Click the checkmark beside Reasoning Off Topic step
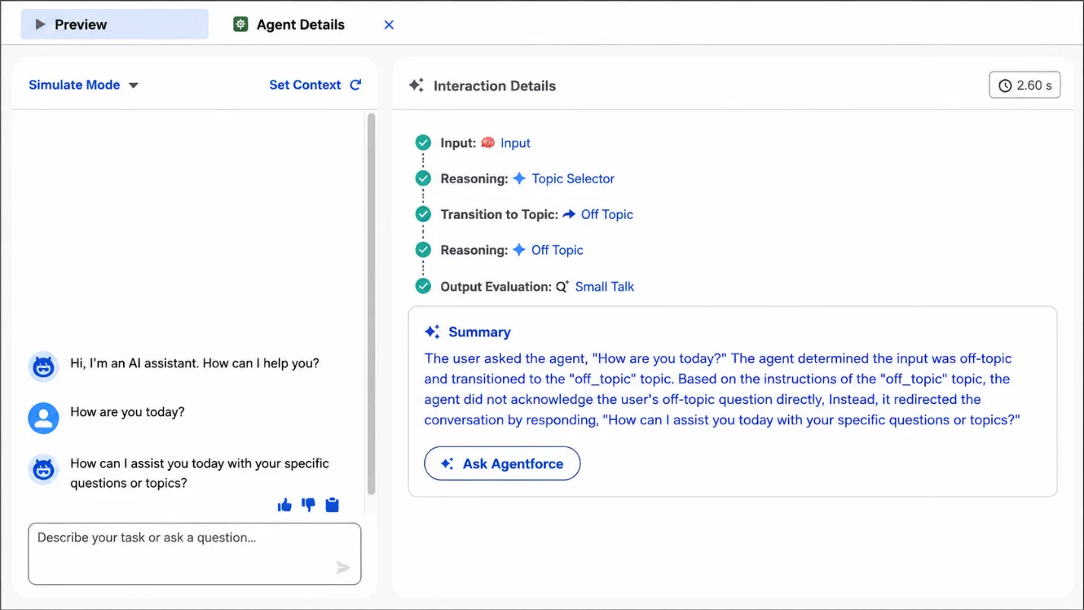Screen dimensions: 1084x610 coord(423,249)
